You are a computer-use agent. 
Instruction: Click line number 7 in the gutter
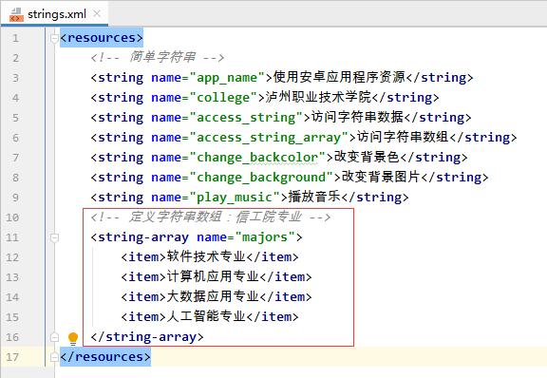coord(15,158)
